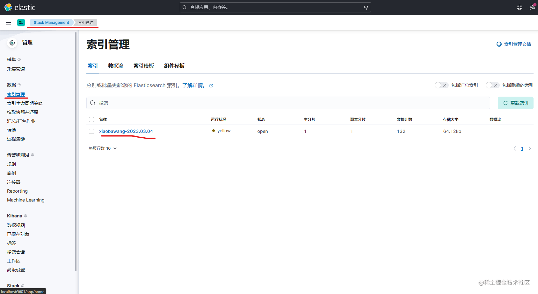
Task: Click the magnifier icon in the global search bar
Action: tap(184, 7)
